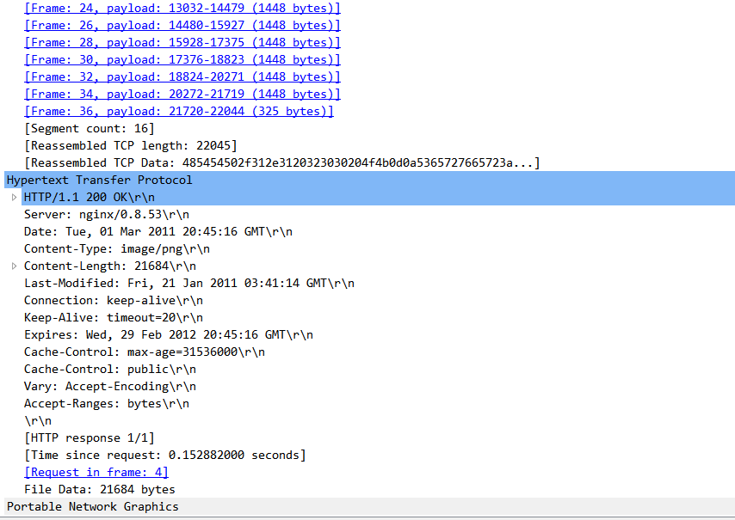The width and height of the screenshot is (735, 520).
Task: Expand the HTTP/1.1 200 OK status line
Action: click(x=14, y=197)
